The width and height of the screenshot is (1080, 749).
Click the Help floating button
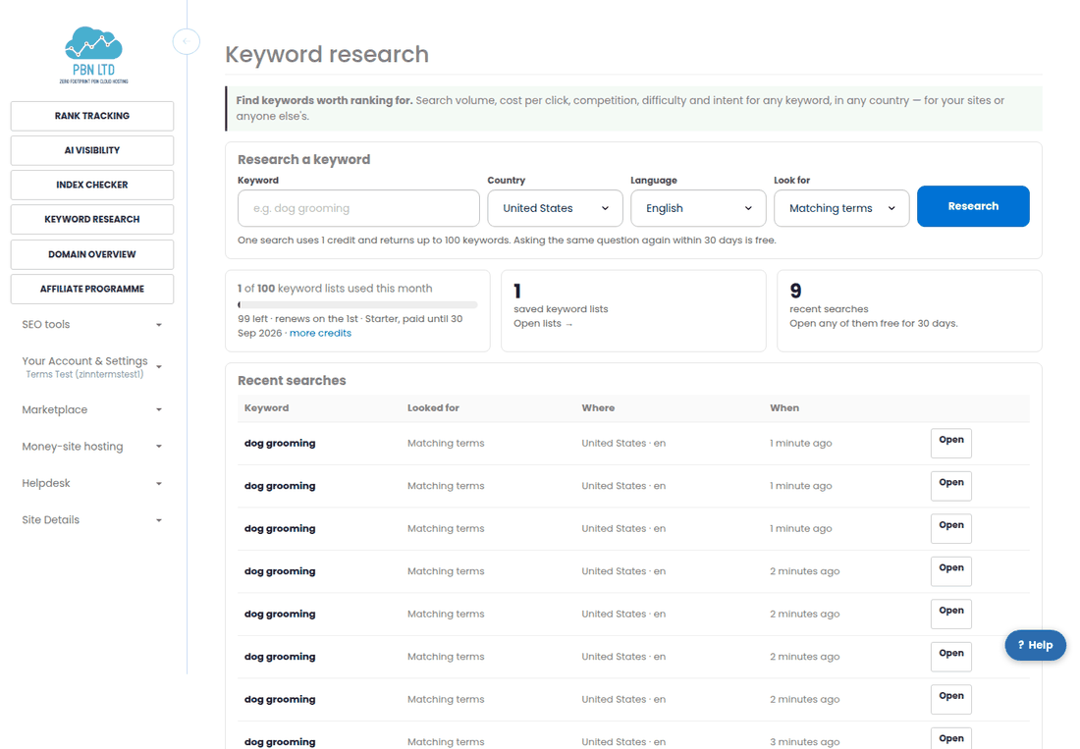point(1035,645)
